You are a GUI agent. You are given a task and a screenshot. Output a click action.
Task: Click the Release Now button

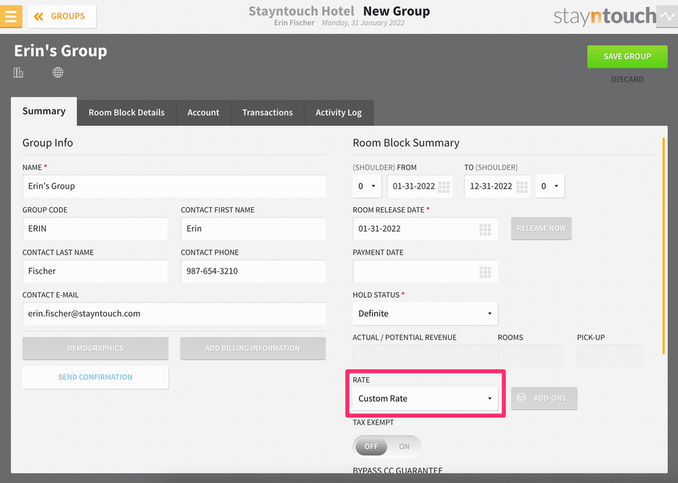tap(541, 228)
